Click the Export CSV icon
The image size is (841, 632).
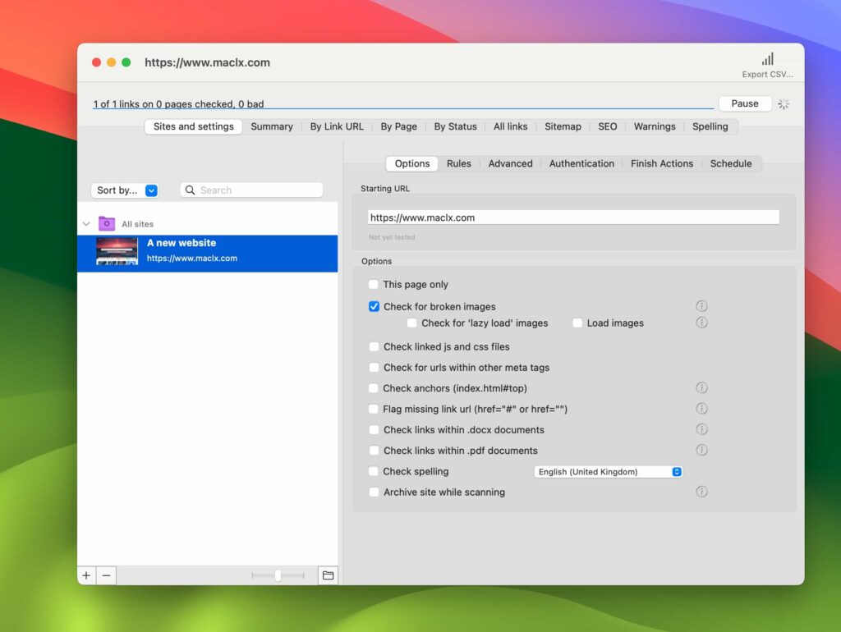tap(767, 59)
